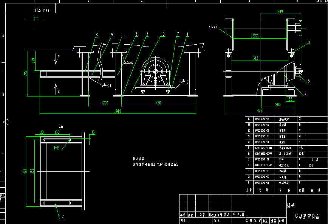Image resolution: width=328 pixels, height=224 pixels.
Task: Select balloon 12 leader in bottom-left view
Action: coord(62,217)
